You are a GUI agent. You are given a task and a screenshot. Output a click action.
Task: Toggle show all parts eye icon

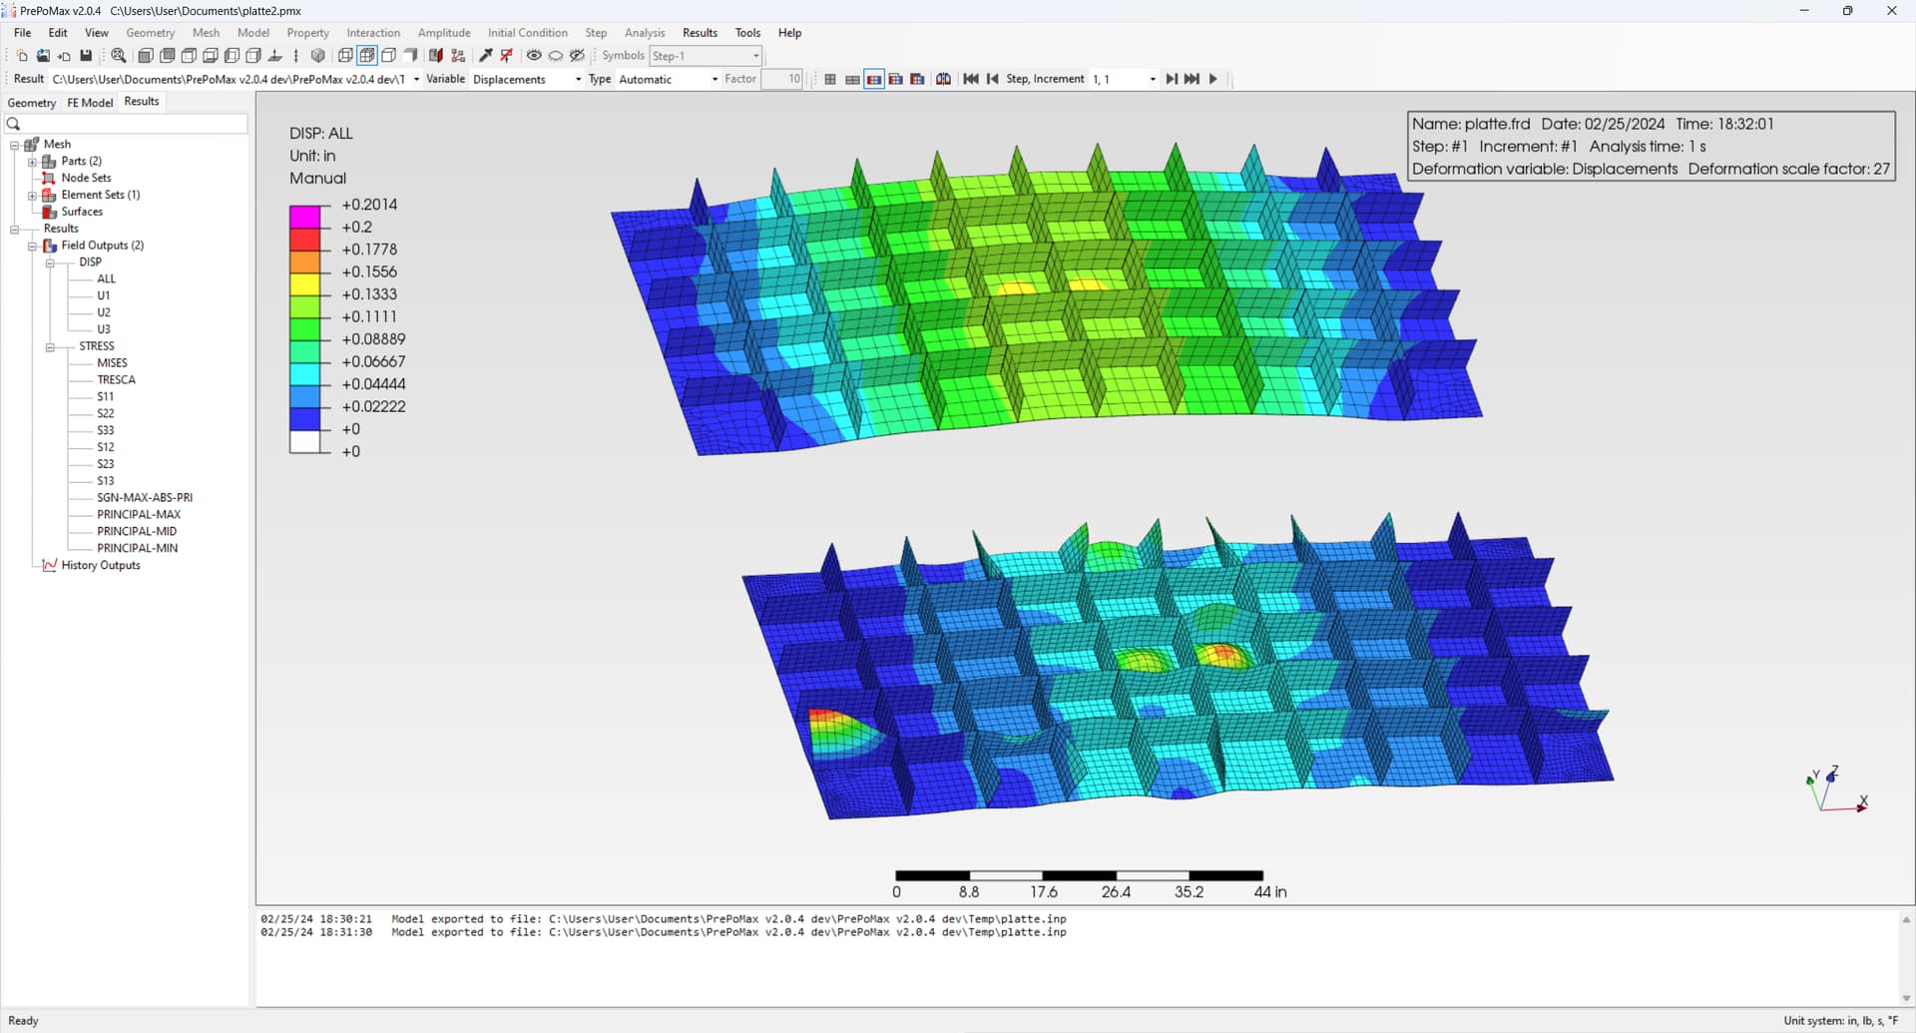pos(534,56)
